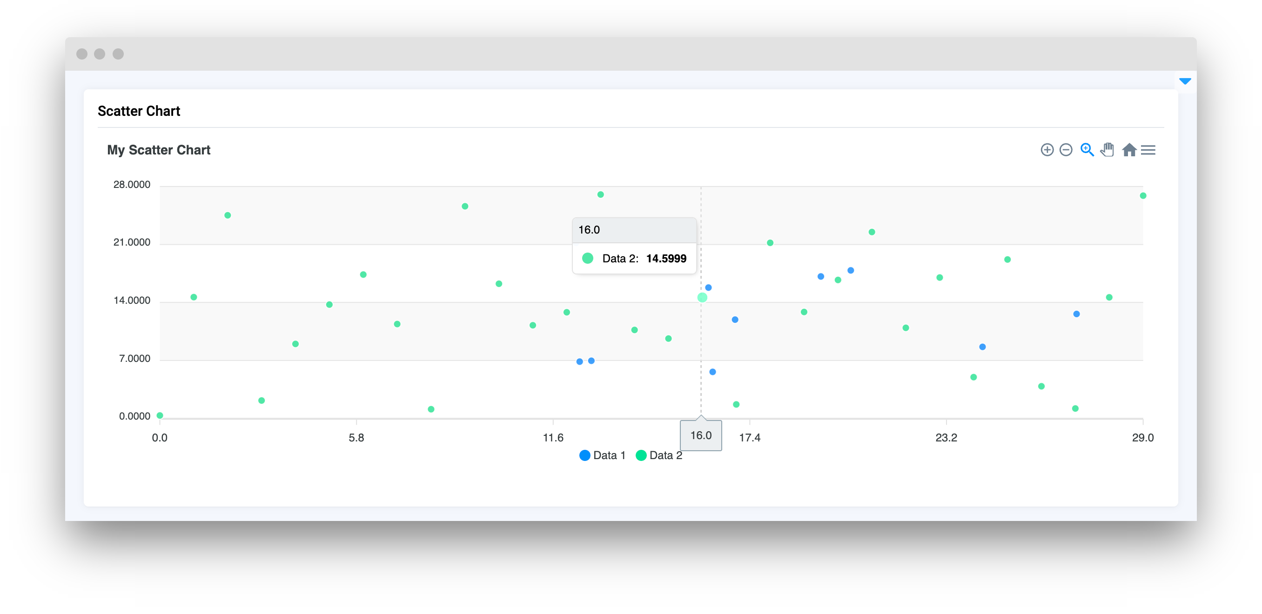Reset the view with the home icon

coord(1130,150)
